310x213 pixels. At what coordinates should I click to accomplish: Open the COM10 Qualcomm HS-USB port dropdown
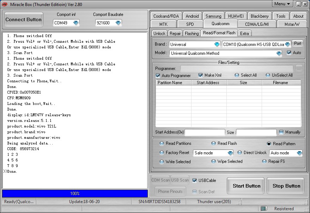coord(287,45)
